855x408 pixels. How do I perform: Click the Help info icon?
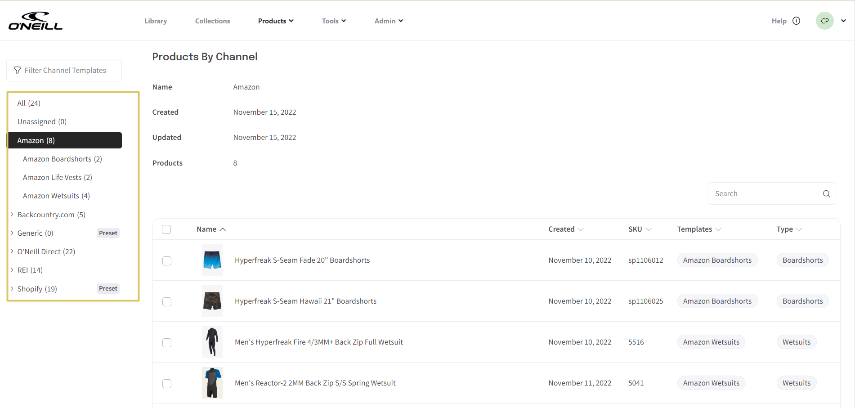click(x=796, y=21)
